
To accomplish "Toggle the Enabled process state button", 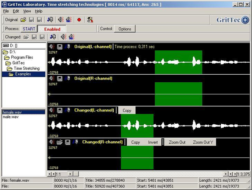I will (52, 29).
